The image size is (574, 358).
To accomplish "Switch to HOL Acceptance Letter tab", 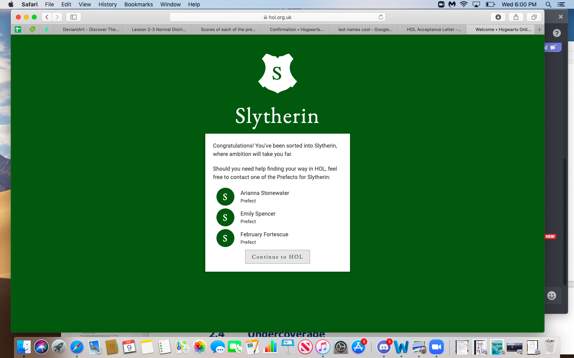I will 432,29.
